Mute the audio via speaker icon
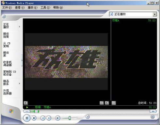Viewport: 160px width, 125px height. pos(58,118)
